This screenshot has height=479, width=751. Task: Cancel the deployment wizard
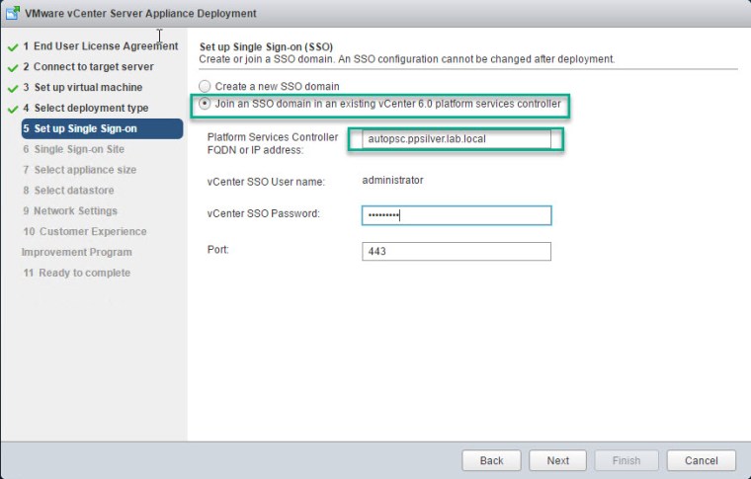coord(702,460)
